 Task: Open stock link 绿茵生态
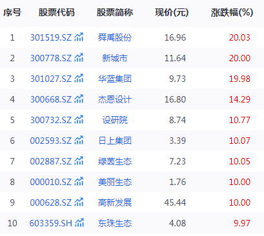[115, 161]
